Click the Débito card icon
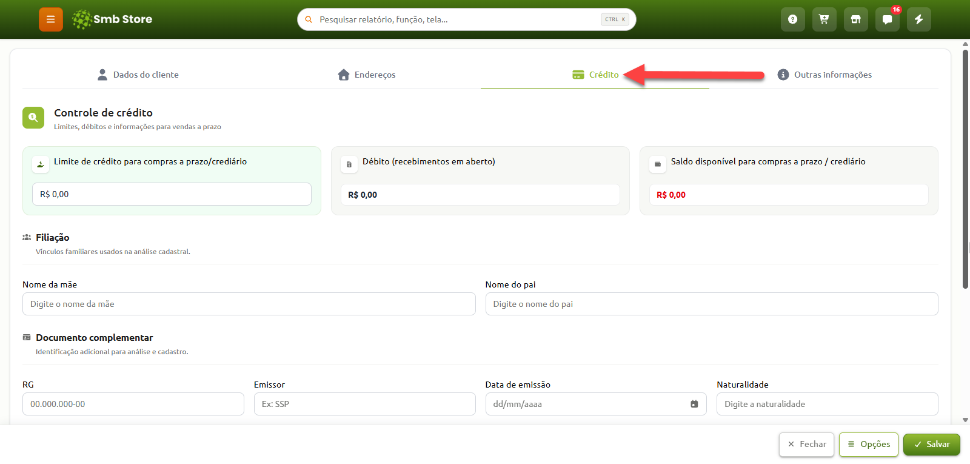970x464 pixels. tap(349, 164)
